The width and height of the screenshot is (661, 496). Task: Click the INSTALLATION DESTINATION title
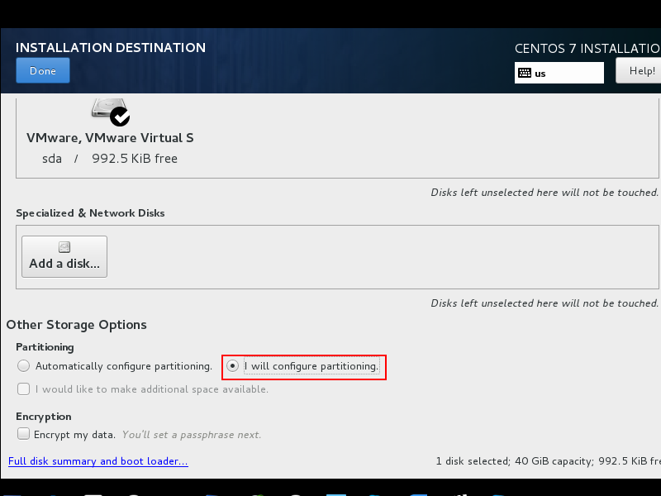[111, 48]
